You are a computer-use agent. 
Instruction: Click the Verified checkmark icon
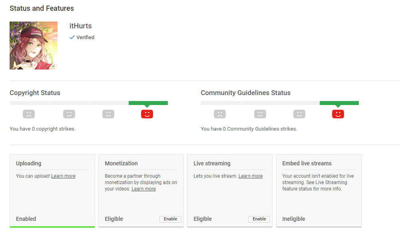pyautogui.click(x=72, y=37)
